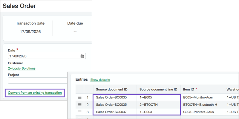Image resolution: width=239 pixels, height=119 pixels.
Task: Click the 2--BTOOTH line ID cell
Action: click(159, 105)
